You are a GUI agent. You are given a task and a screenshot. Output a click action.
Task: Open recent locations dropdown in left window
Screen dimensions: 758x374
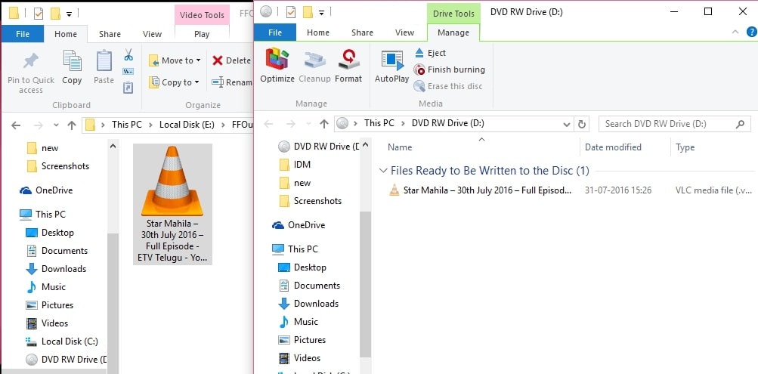point(56,125)
